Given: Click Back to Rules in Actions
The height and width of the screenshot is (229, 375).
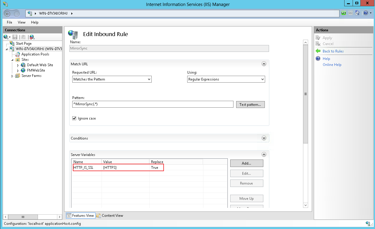Looking at the screenshot, I should pos(333,51).
